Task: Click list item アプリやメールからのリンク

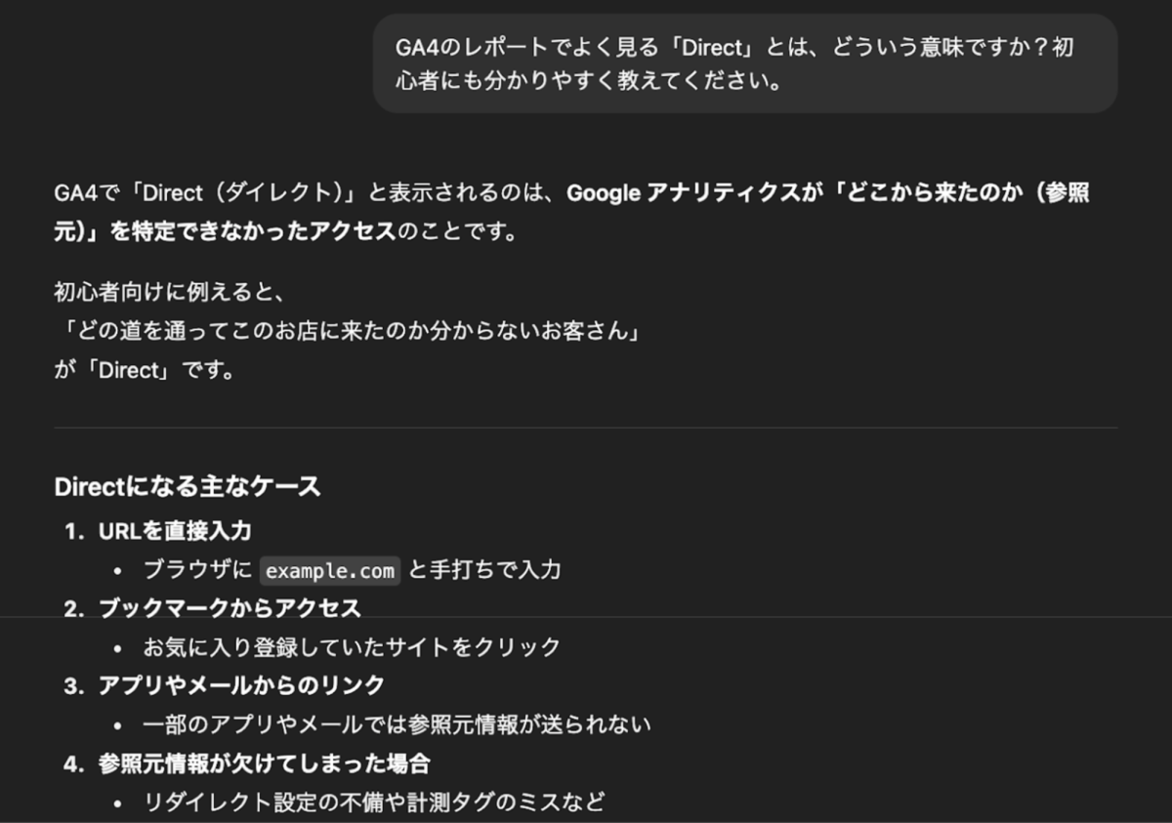Action: [x=241, y=685]
